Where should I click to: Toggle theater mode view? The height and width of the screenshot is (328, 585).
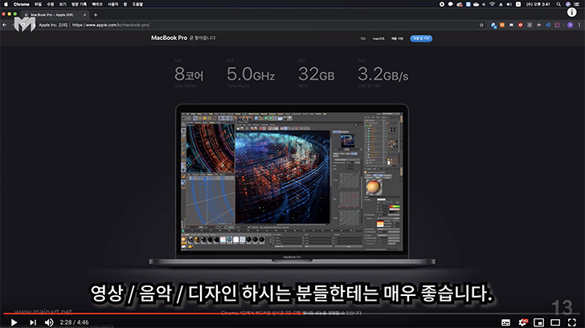[x=555, y=322]
